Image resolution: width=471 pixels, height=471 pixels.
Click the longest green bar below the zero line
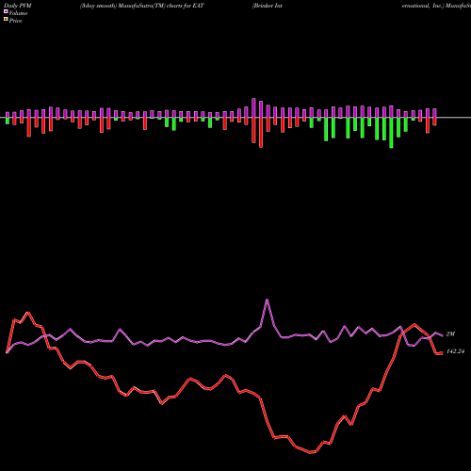391,133
